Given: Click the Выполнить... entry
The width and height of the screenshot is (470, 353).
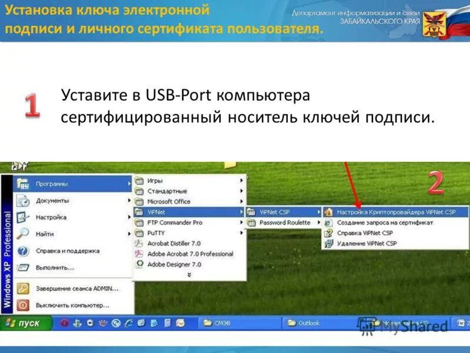Looking at the screenshot, I should 72,268.
